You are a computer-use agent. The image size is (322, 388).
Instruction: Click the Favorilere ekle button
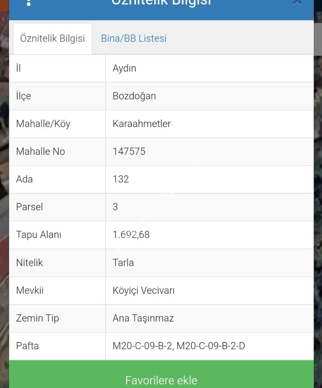(x=161, y=374)
